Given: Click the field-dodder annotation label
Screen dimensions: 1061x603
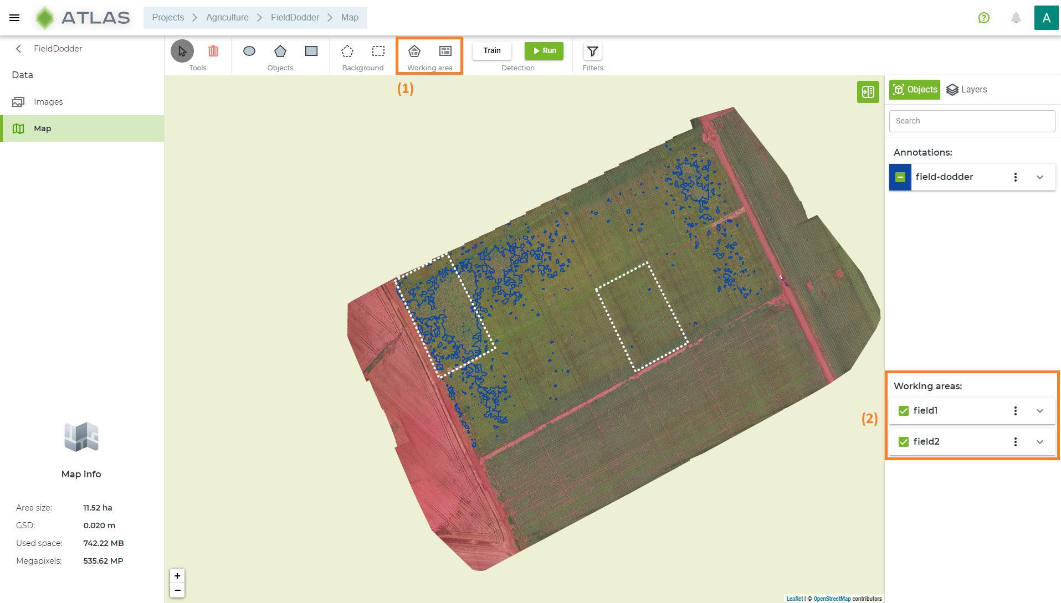Looking at the screenshot, I should [x=944, y=177].
